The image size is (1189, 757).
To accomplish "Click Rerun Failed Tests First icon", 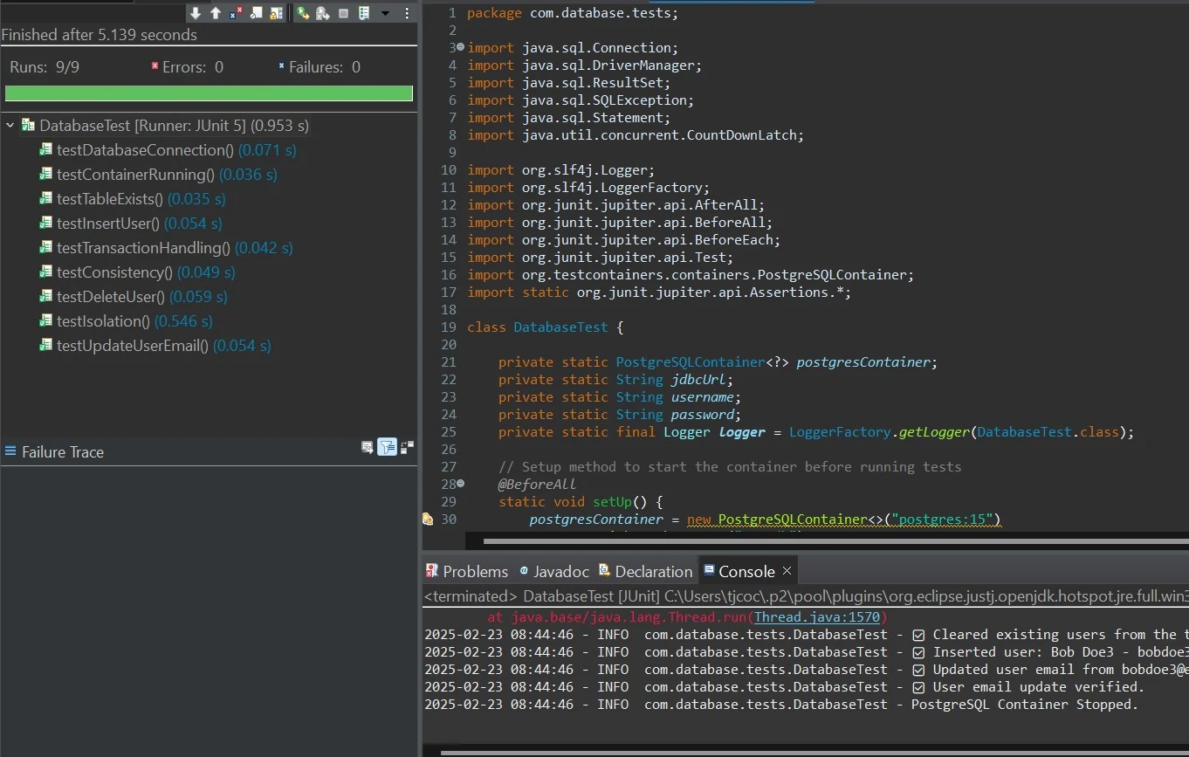I will click(323, 13).
